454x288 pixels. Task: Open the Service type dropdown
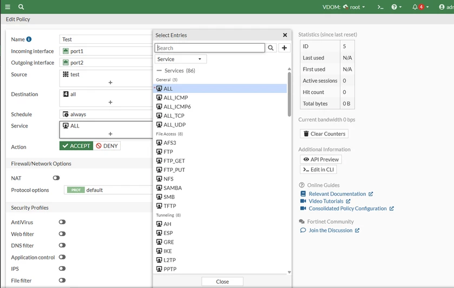pos(181,59)
